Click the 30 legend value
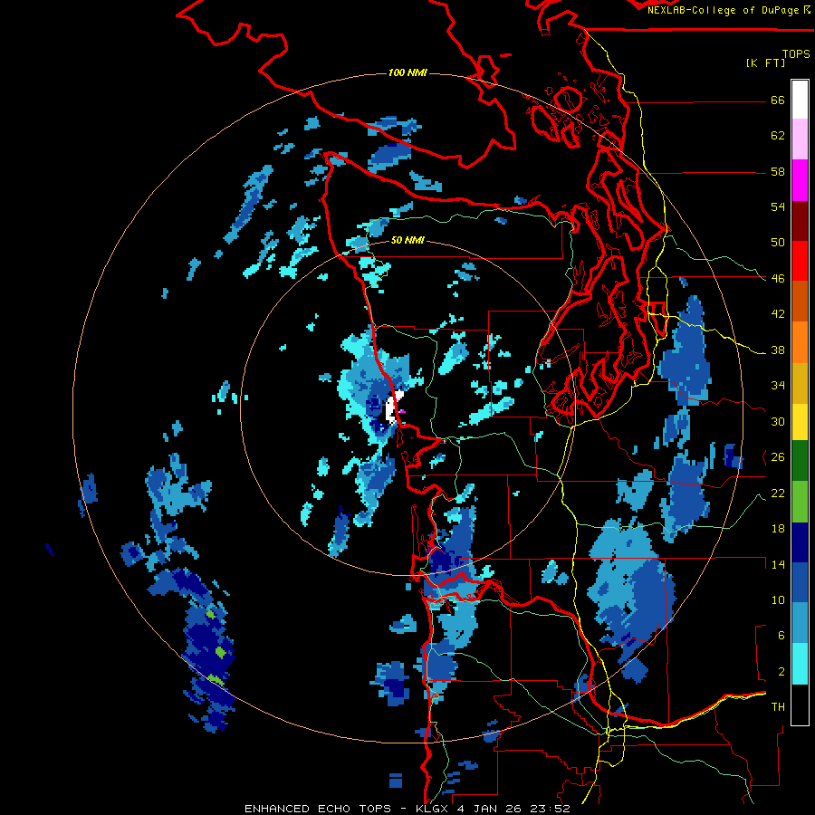815x815 pixels. [778, 421]
